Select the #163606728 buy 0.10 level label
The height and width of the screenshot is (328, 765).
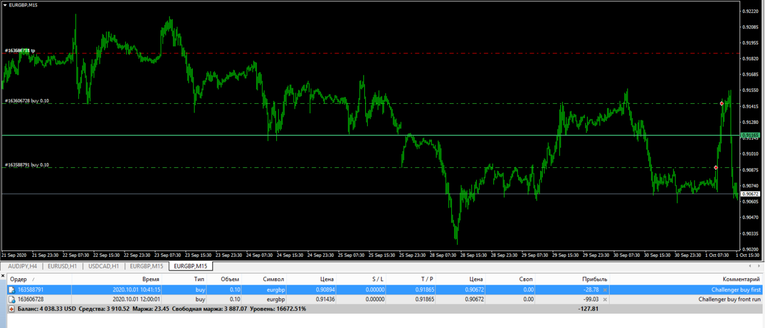point(27,101)
